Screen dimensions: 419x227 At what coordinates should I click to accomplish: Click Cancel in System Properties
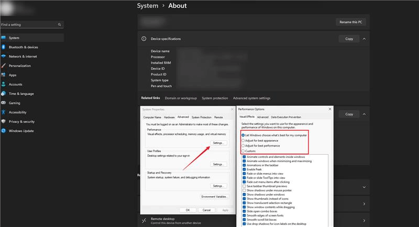[x=206, y=210]
